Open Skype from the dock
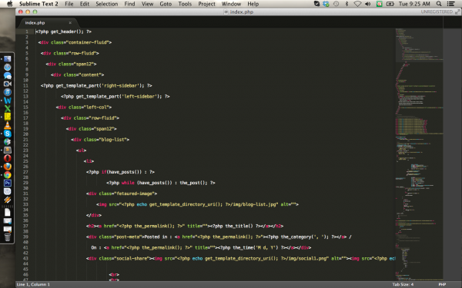462x288 pixels. click(x=8, y=134)
